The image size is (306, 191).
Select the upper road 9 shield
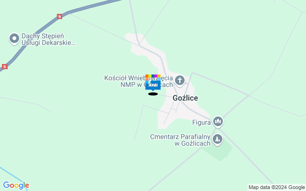pos(59,16)
